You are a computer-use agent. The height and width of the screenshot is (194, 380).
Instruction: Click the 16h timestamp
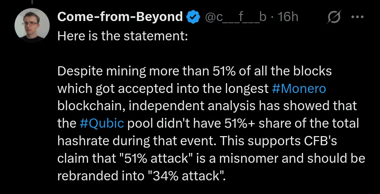(x=288, y=17)
